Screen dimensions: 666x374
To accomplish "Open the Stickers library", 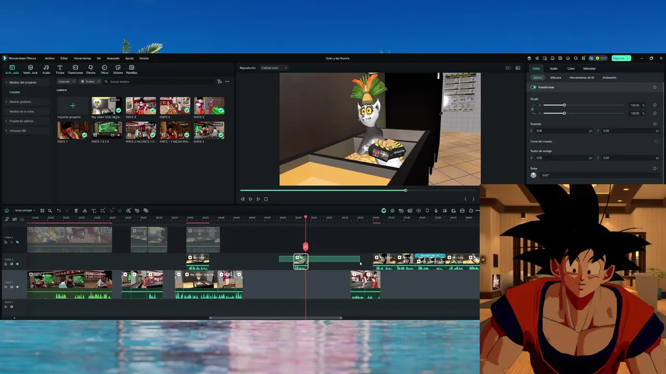I will coord(118,69).
